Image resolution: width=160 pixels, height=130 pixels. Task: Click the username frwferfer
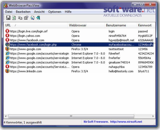114,58
